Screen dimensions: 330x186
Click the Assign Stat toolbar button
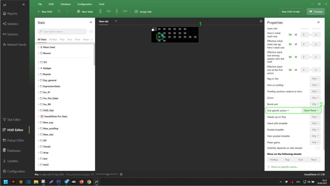click(x=143, y=12)
